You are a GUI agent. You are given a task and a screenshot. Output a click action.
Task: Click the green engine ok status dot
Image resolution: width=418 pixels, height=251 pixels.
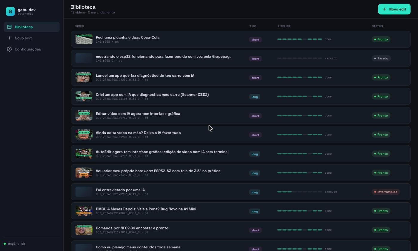pyautogui.click(x=5, y=244)
